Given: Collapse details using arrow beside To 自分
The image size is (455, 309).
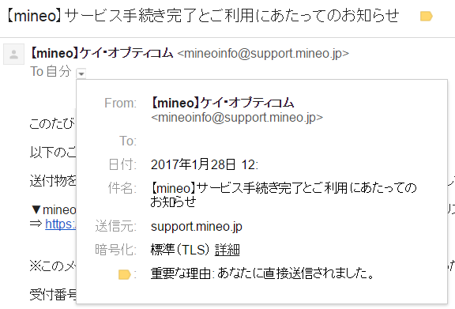Looking at the screenshot, I should pyautogui.click(x=81, y=73).
